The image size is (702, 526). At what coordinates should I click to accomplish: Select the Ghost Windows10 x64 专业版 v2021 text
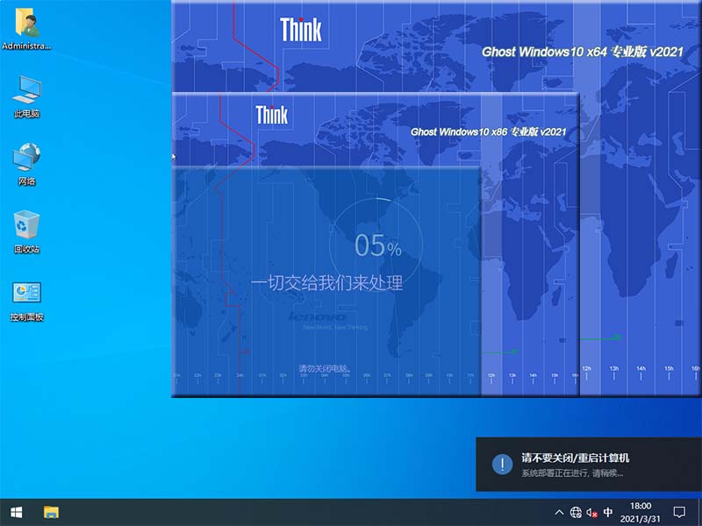[583, 52]
